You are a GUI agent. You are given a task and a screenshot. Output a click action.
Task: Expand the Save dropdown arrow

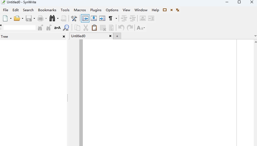tap(34, 19)
